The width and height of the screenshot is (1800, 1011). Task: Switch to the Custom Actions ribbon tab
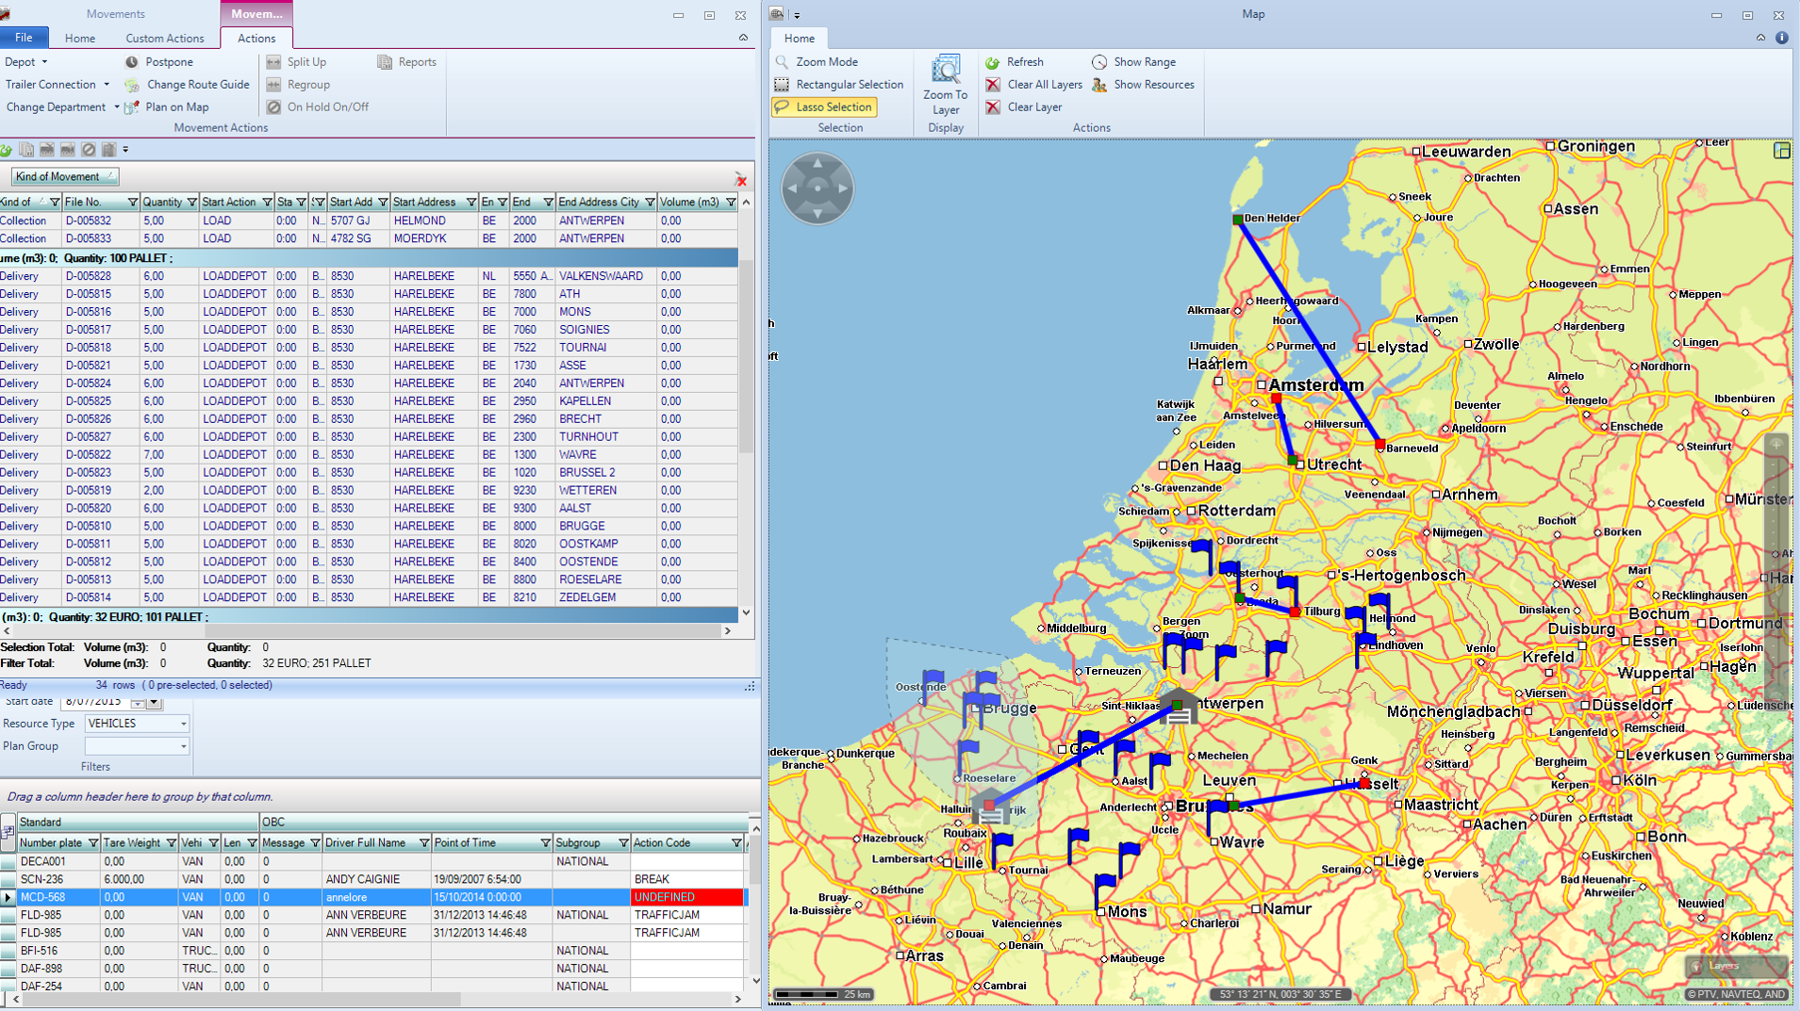tap(165, 38)
